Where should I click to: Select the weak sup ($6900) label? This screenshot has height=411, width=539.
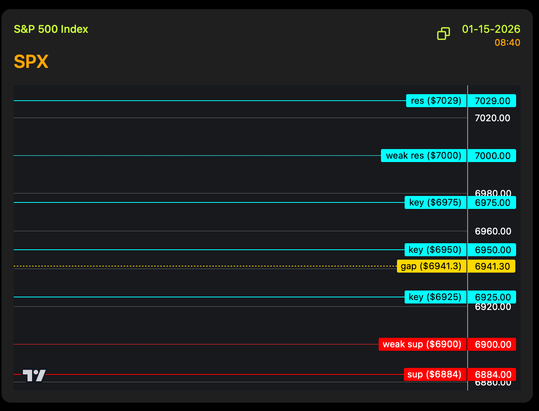coord(422,344)
